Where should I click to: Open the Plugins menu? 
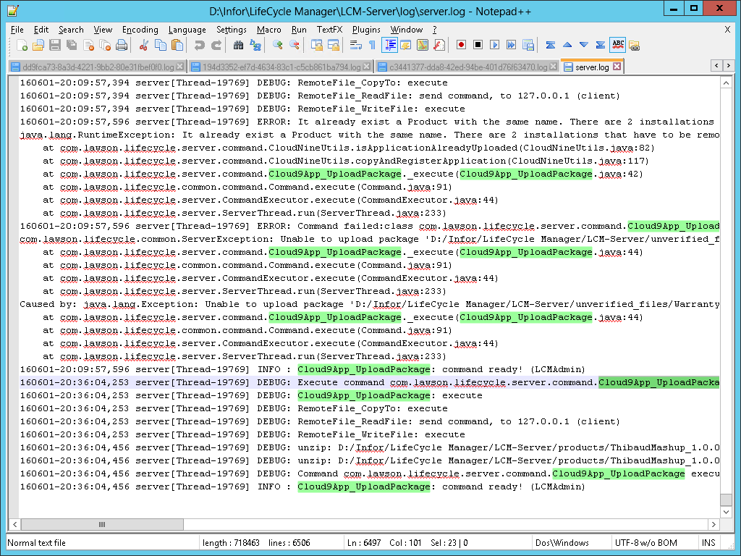[366, 30]
